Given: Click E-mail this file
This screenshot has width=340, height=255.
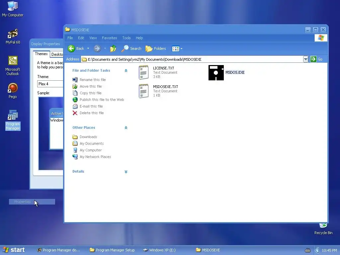Looking at the screenshot, I should click(x=91, y=106).
